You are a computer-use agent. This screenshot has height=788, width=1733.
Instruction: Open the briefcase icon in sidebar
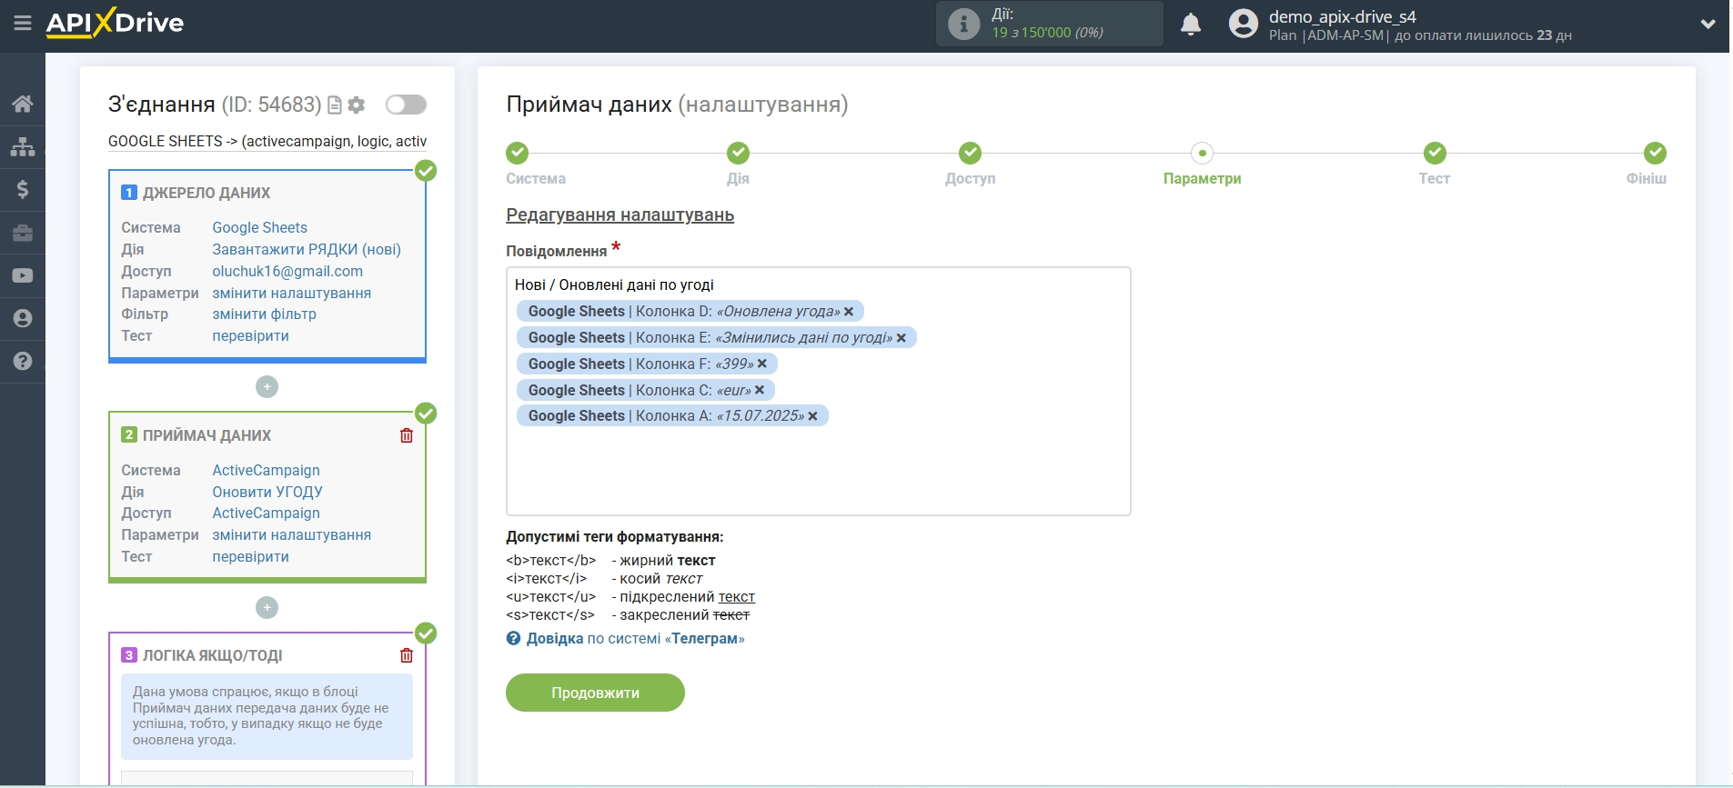(23, 233)
